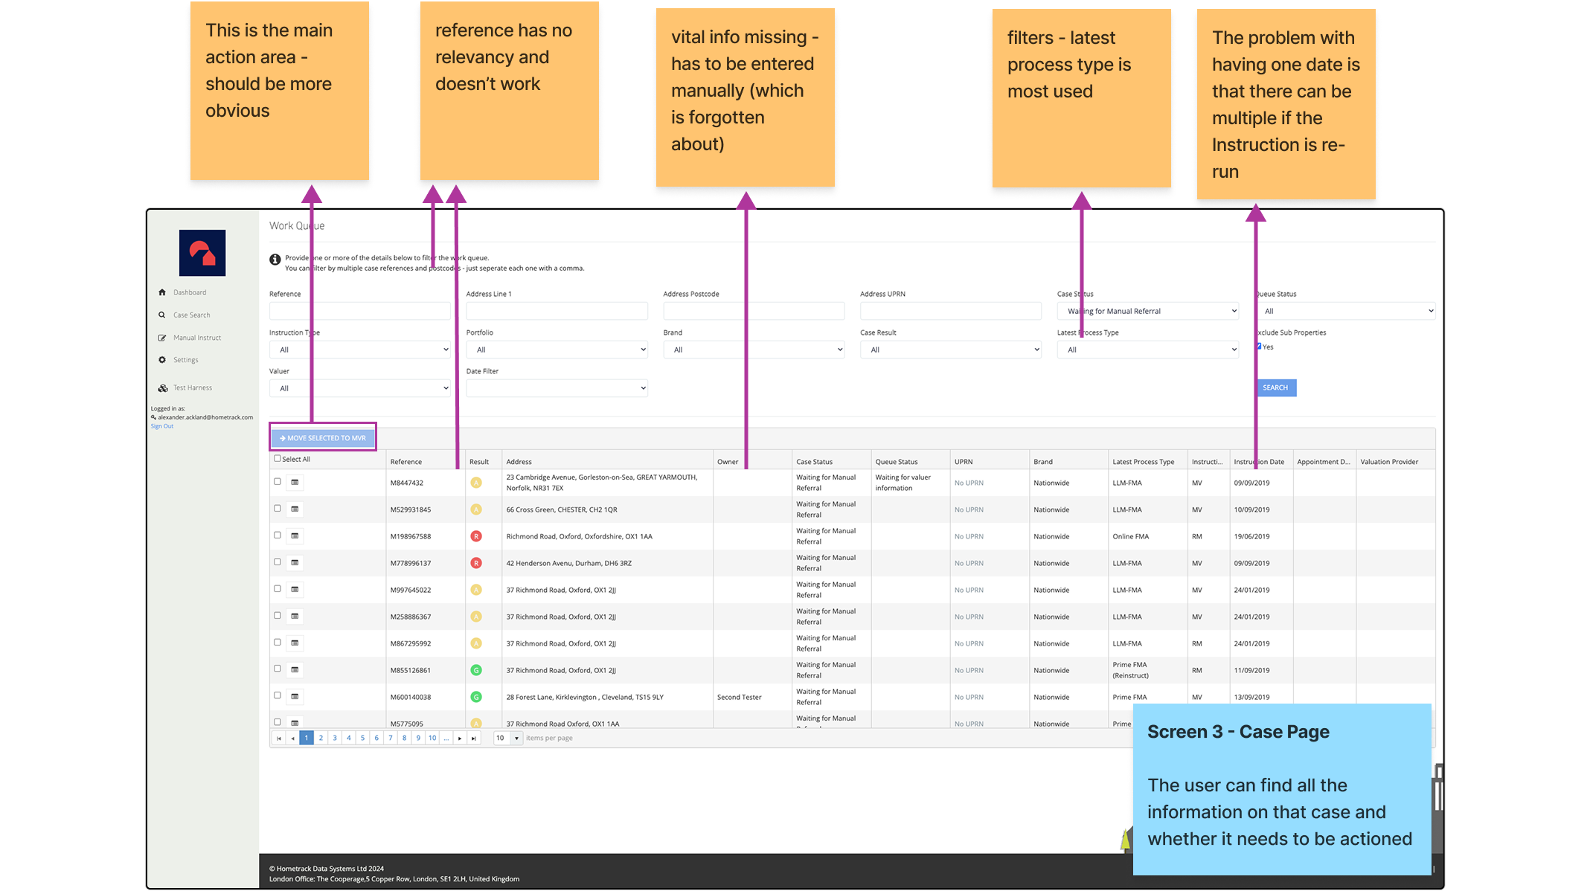Click the Address UPRN input field
Image resolution: width=1590 pixels, height=891 pixels.
(951, 311)
